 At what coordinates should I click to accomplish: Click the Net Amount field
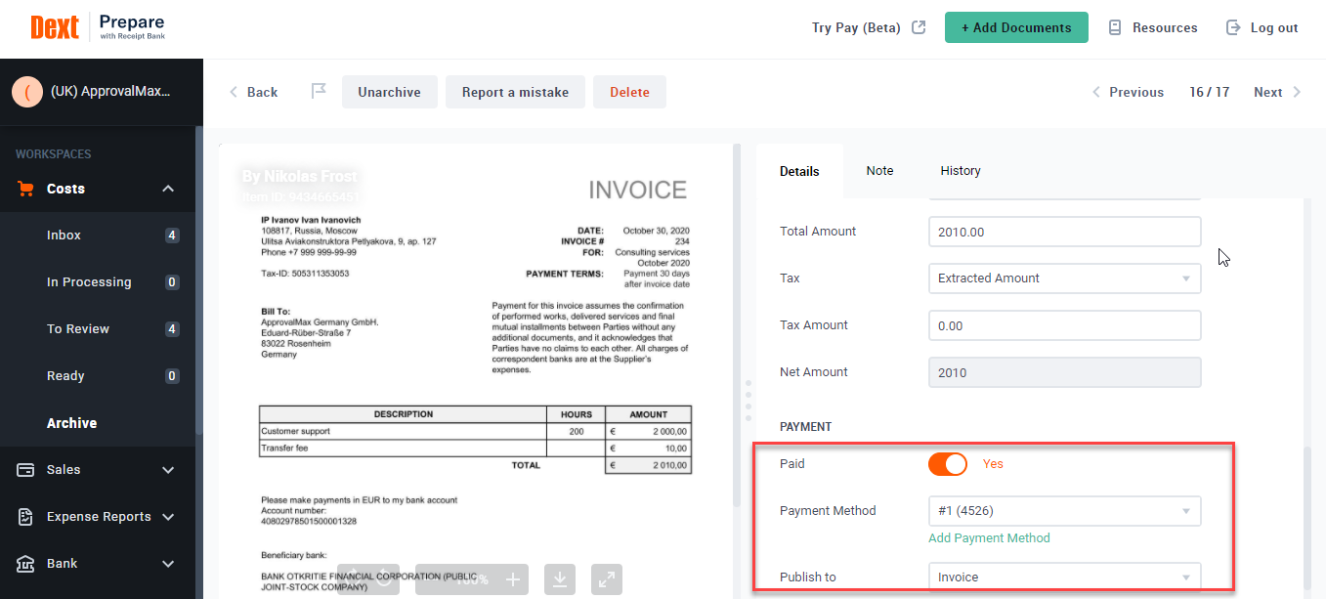click(1064, 372)
